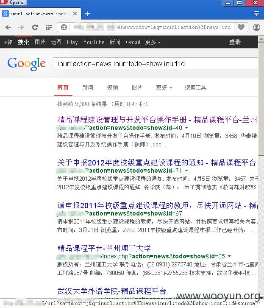The image size is (264, 308).
Task: Expand cached arrow next to id=71 URL
Action: (186, 171)
